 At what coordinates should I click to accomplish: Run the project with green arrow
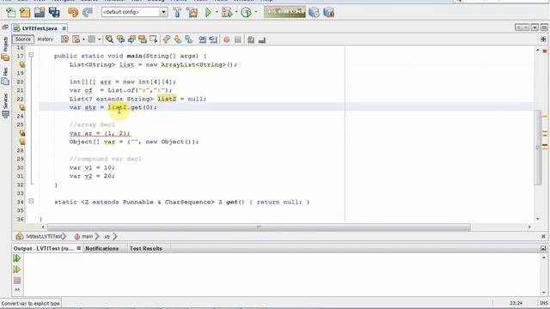pos(208,13)
